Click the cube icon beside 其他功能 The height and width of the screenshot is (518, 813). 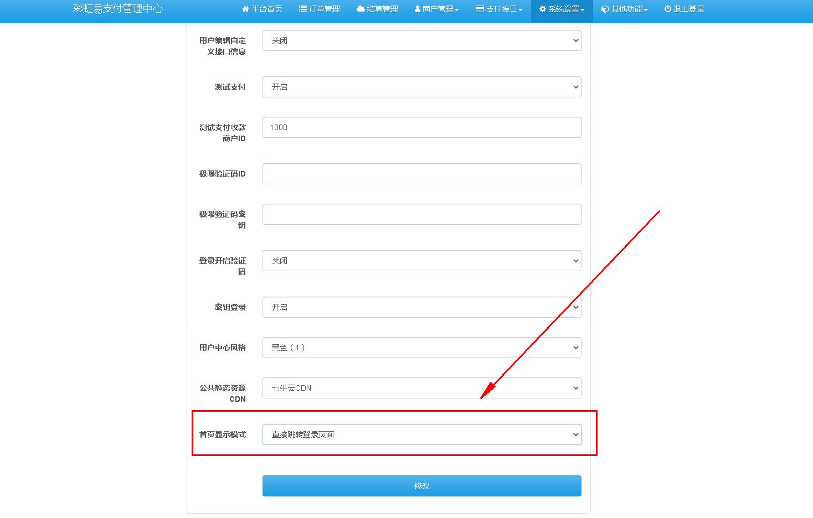pos(605,9)
